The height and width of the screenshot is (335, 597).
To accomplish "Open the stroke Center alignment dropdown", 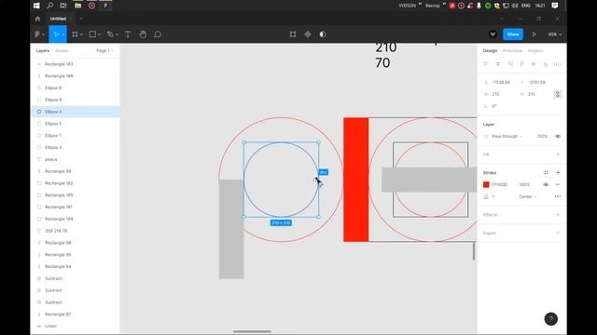I will (527, 196).
